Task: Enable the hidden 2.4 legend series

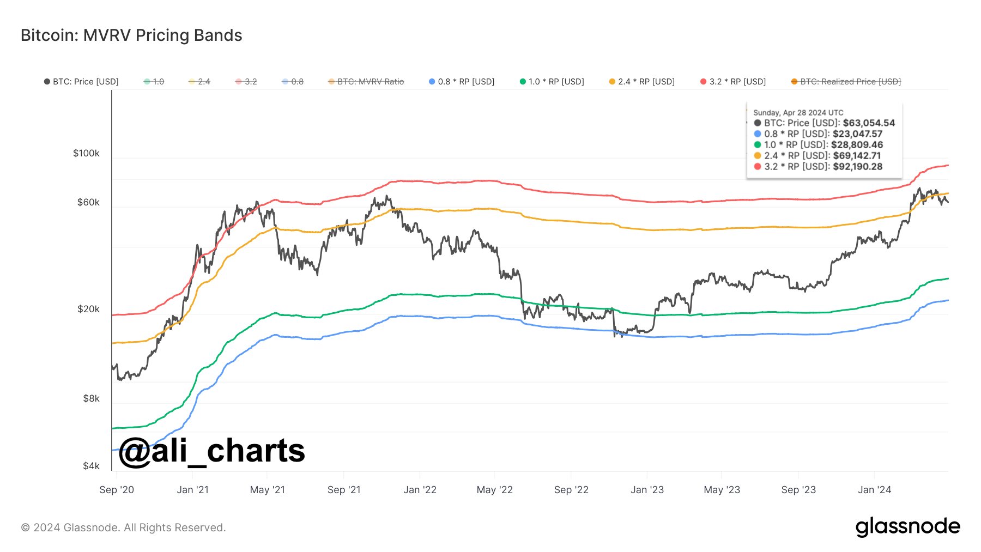Action: tap(199, 82)
